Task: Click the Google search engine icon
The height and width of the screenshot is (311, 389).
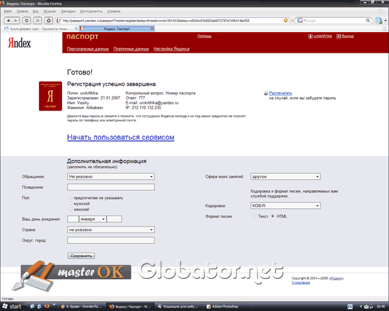Action: [300, 21]
